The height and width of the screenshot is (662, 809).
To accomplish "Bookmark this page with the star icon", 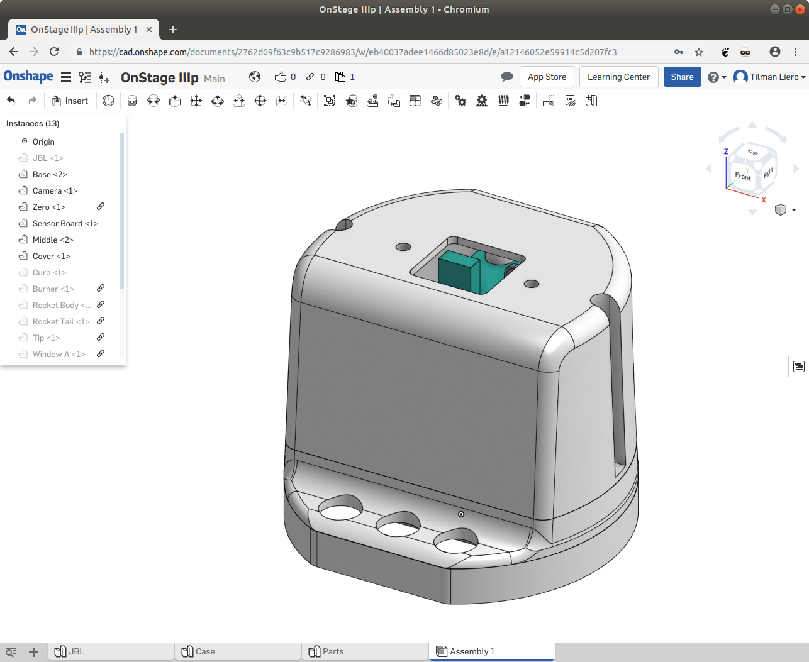I will tap(699, 52).
